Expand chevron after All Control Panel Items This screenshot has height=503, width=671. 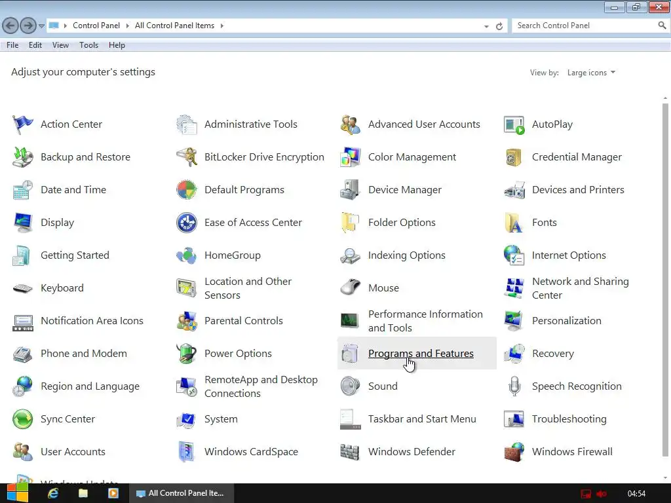tap(222, 26)
